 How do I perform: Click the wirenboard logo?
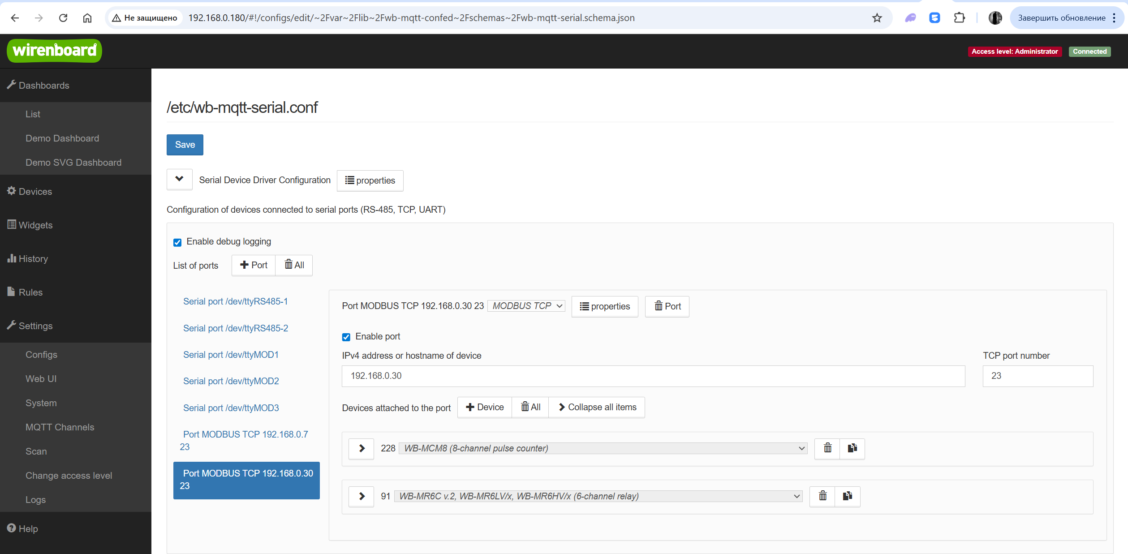[54, 51]
